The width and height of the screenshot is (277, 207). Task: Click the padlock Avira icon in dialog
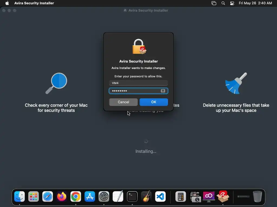pyautogui.click(x=139, y=47)
